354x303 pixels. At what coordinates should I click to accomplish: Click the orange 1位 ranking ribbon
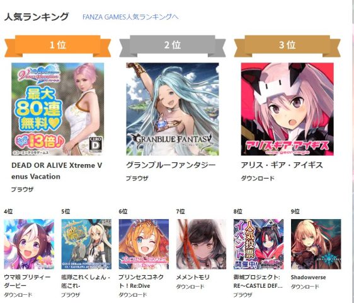click(x=58, y=46)
